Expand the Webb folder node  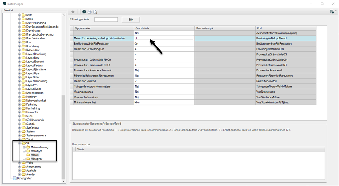(20, 163)
